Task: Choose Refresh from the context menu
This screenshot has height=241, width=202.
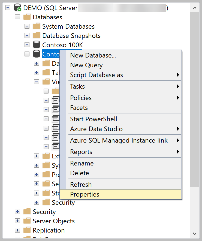Action: click(120, 185)
